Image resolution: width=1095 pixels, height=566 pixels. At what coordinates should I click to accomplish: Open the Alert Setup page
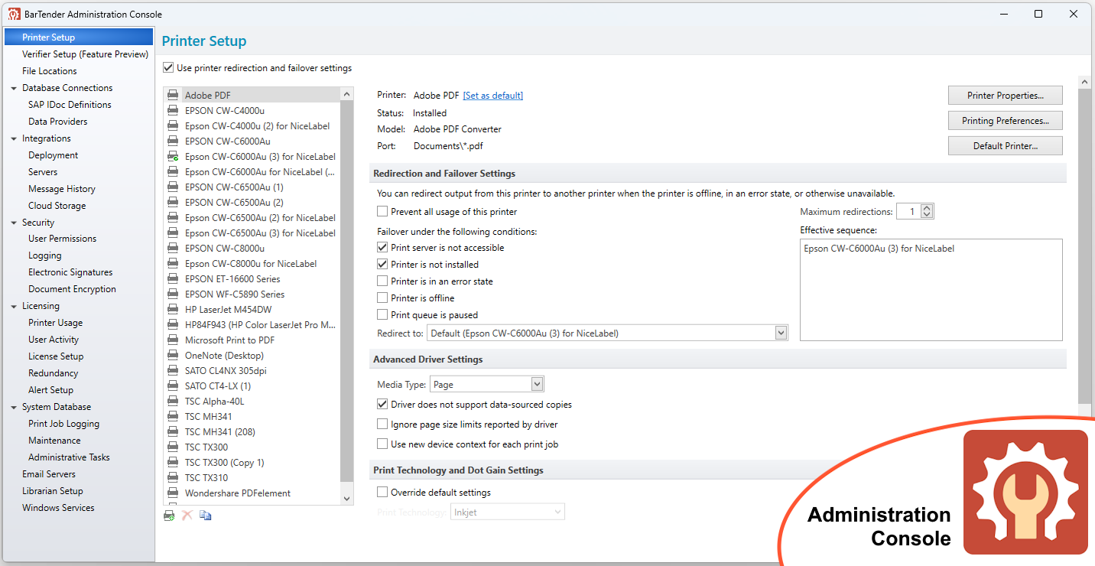51,390
